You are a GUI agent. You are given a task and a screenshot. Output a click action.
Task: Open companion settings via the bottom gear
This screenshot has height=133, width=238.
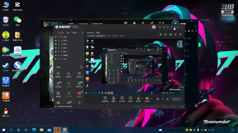coord(167,99)
